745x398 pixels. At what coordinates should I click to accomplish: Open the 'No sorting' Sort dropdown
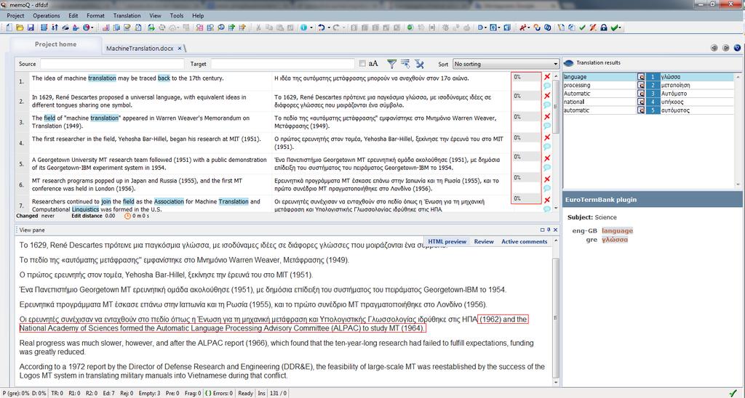[x=506, y=64]
